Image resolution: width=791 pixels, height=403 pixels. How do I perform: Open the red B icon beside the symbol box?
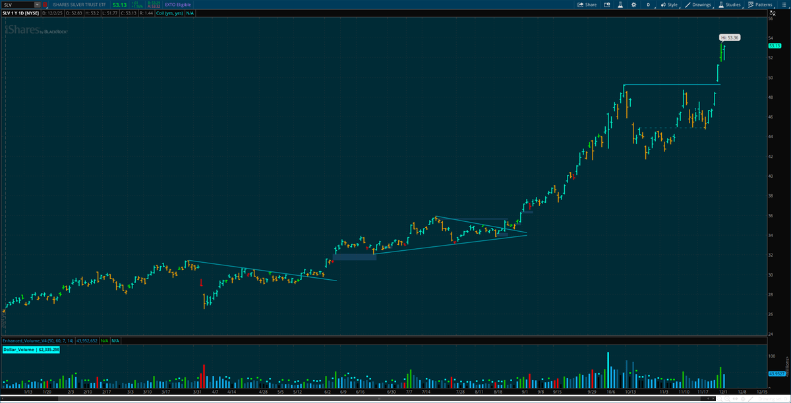click(x=45, y=5)
